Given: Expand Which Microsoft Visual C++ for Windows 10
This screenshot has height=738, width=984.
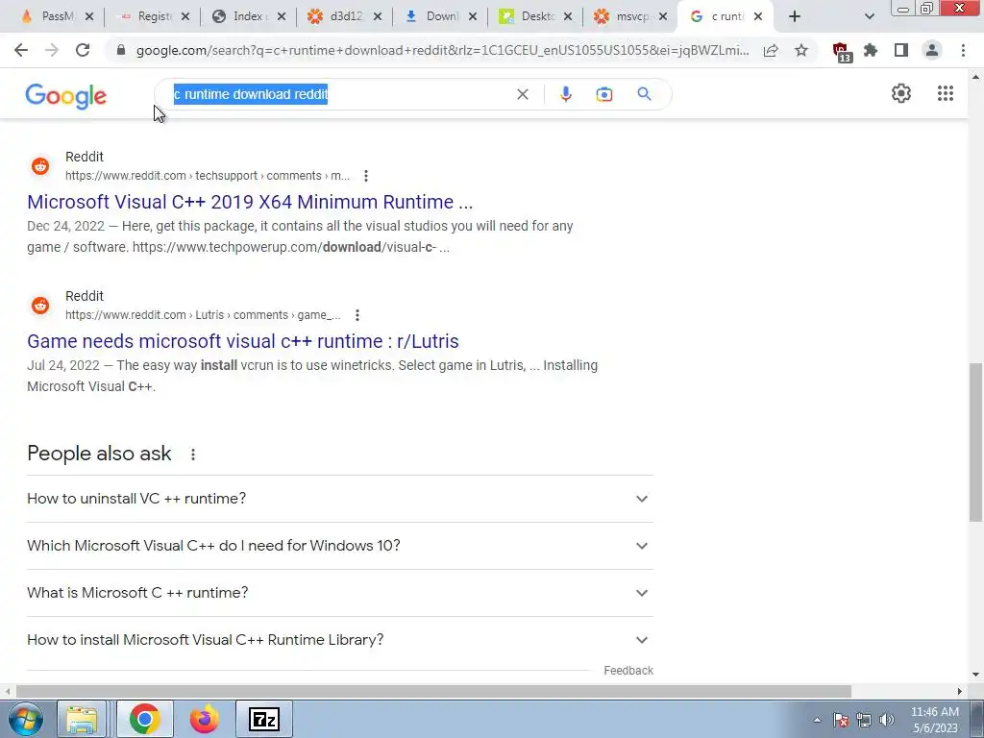Looking at the screenshot, I should 340,546.
